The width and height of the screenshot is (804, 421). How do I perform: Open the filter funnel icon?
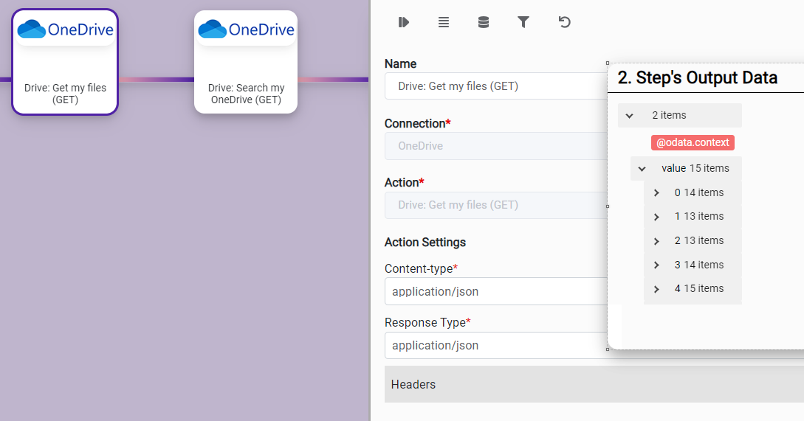tap(523, 22)
